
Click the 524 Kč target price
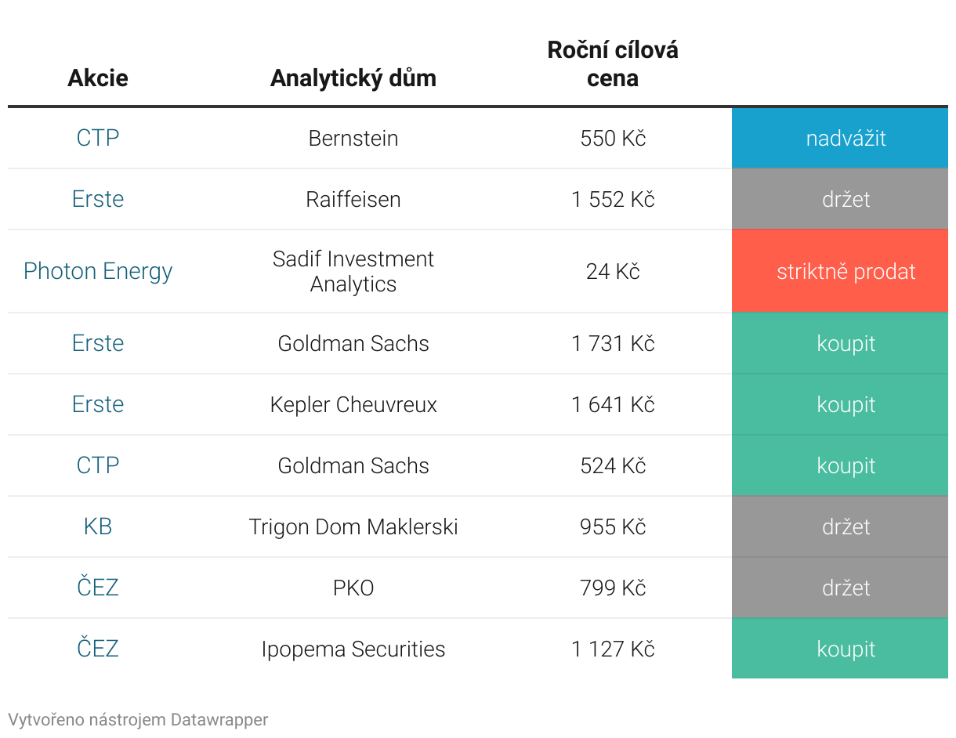(613, 465)
